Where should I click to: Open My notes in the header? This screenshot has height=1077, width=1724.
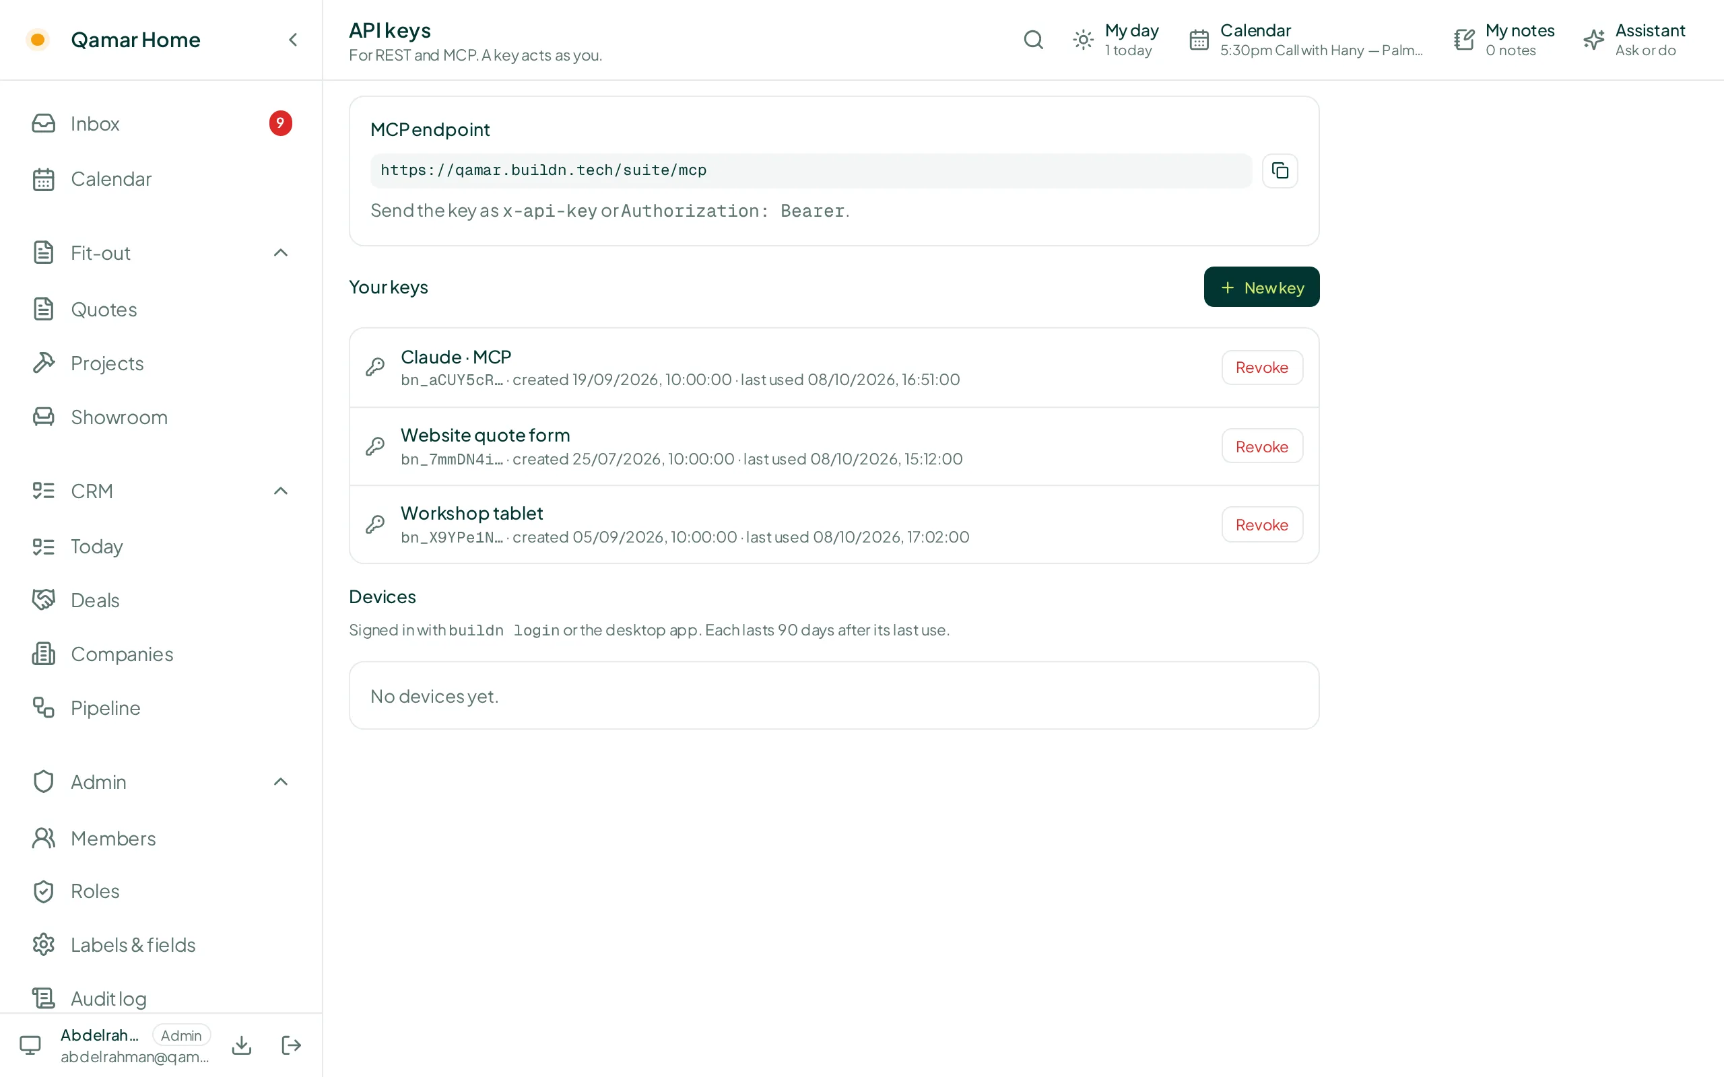click(1504, 40)
